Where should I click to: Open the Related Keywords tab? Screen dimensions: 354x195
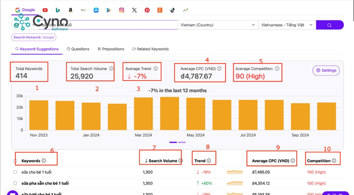tap(150, 49)
